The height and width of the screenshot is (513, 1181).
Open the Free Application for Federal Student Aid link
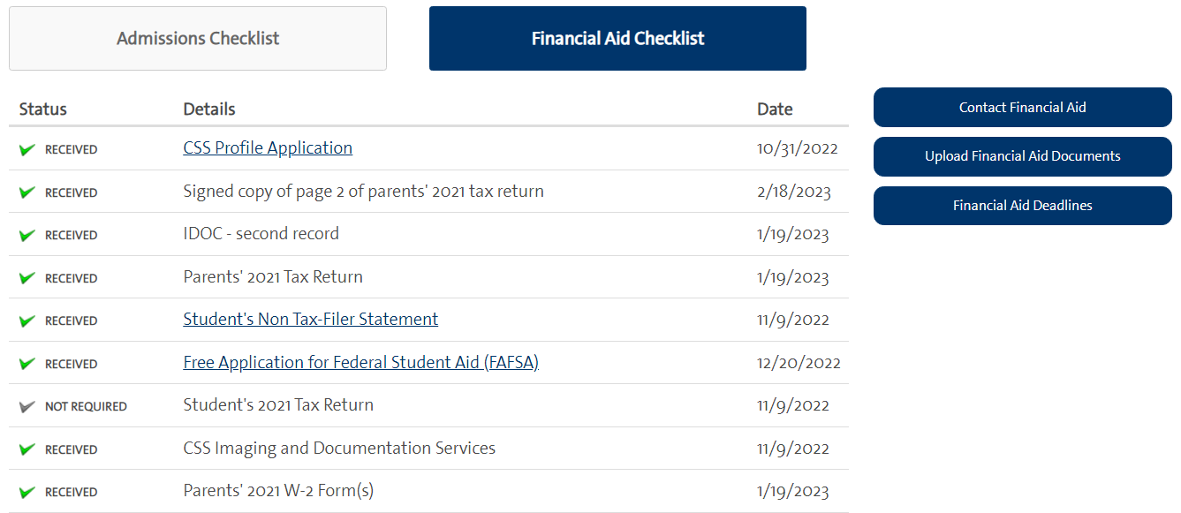(x=360, y=363)
